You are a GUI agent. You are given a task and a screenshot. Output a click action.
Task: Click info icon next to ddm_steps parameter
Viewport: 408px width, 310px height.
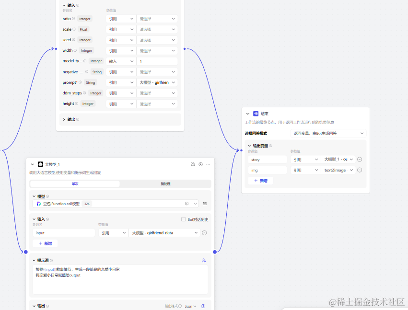tap(84, 93)
